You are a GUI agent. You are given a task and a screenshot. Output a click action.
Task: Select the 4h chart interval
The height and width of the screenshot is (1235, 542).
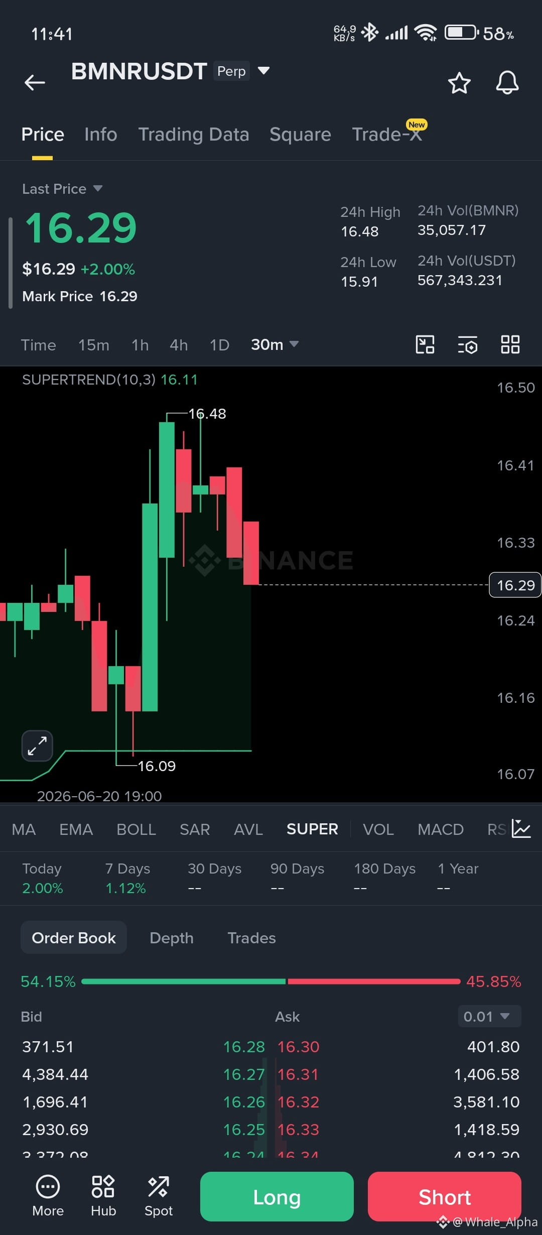(179, 345)
